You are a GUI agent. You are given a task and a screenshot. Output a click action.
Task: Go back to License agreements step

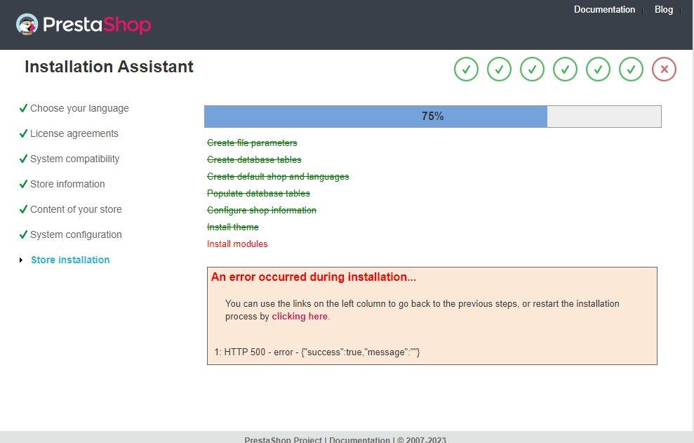pyautogui.click(x=74, y=133)
